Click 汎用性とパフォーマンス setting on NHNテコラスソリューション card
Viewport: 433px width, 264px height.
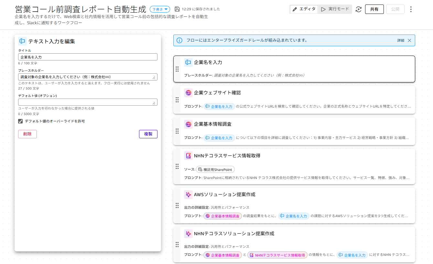tap(230, 247)
